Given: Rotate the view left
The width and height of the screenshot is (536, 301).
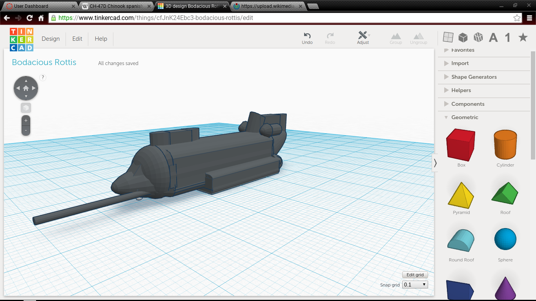Looking at the screenshot, I should 18,88.
